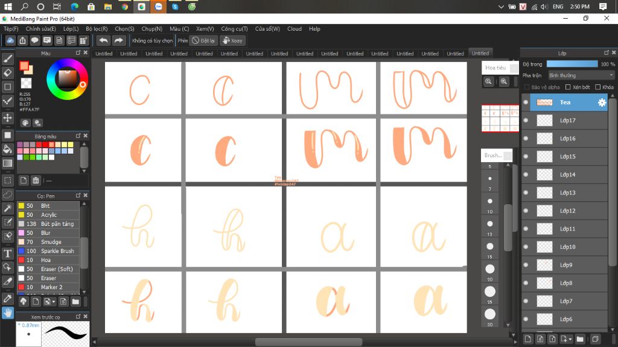Expand the add layer type dropdown

(x=566, y=339)
